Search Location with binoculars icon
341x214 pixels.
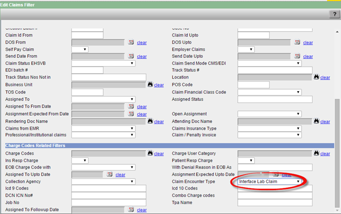tap(316, 76)
